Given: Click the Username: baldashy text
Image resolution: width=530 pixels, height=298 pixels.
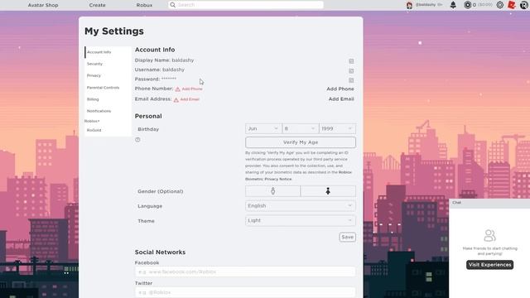Looking at the screenshot, I should coord(160,70).
